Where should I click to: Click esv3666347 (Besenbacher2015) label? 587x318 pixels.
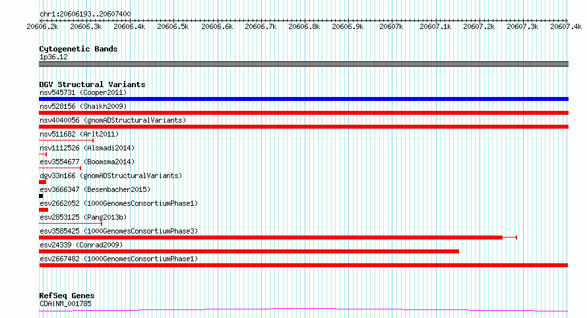pos(95,189)
